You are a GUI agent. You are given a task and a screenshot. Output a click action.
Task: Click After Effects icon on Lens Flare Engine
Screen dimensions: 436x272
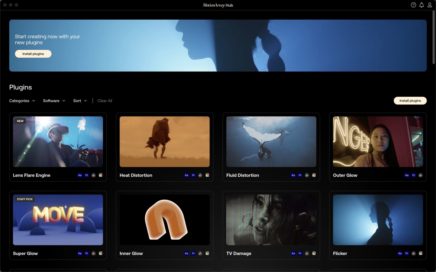[80, 175]
